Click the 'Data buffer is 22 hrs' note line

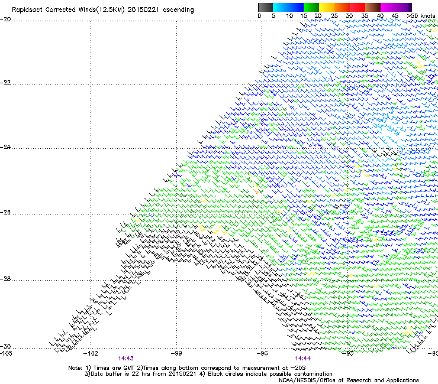point(208,374)
